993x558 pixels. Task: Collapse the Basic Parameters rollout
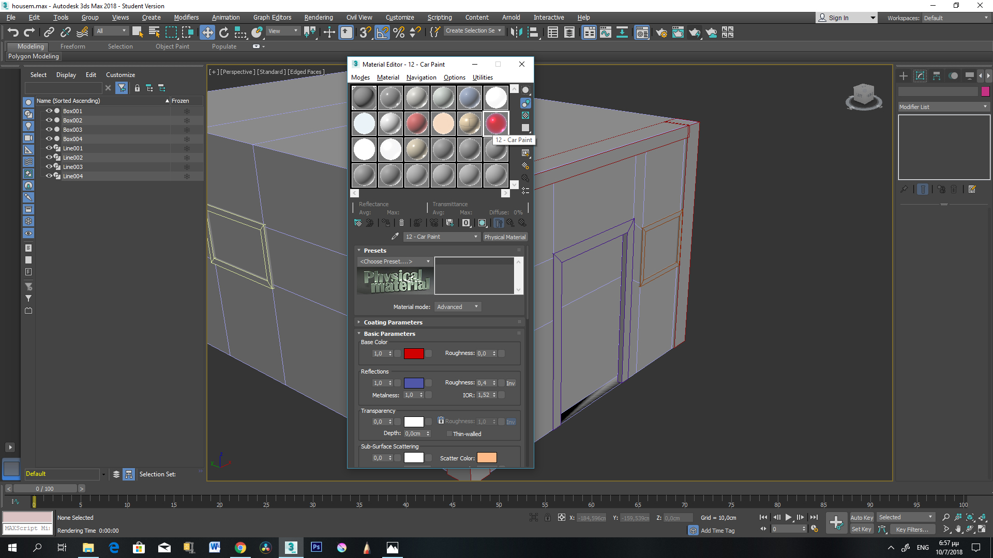click(389, 334)
